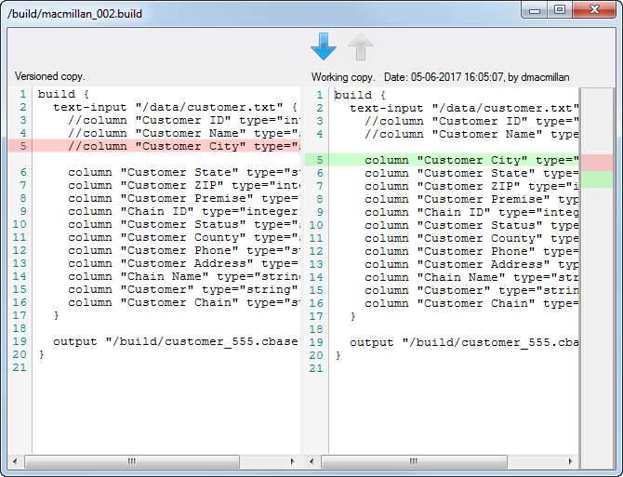This screenshot has height=477, width=623.
Task: Click the versioned pane's horizontal scrollbar thumb
Action: click(x=132, y=461)
